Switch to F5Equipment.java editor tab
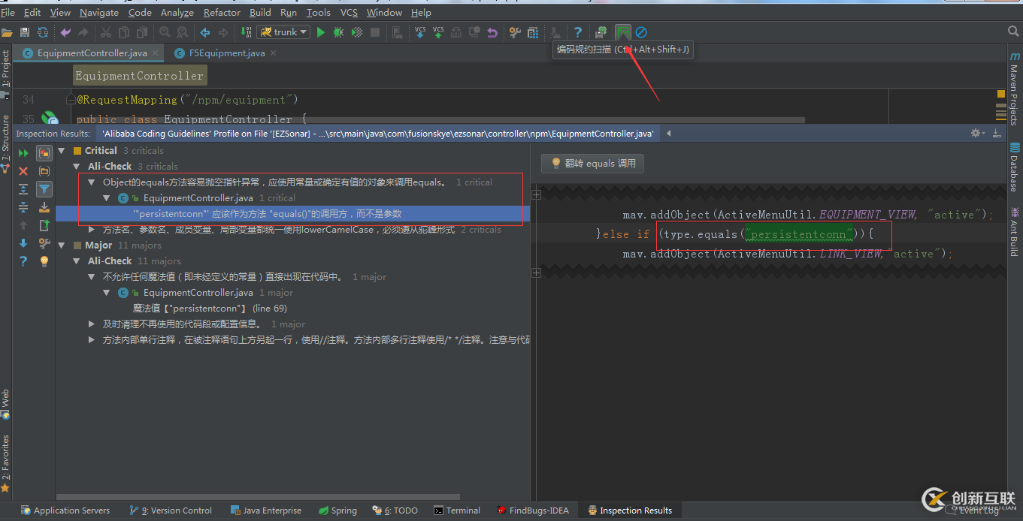The height and width of the screenshot is (521, 1023). click(x=226, y=53)
